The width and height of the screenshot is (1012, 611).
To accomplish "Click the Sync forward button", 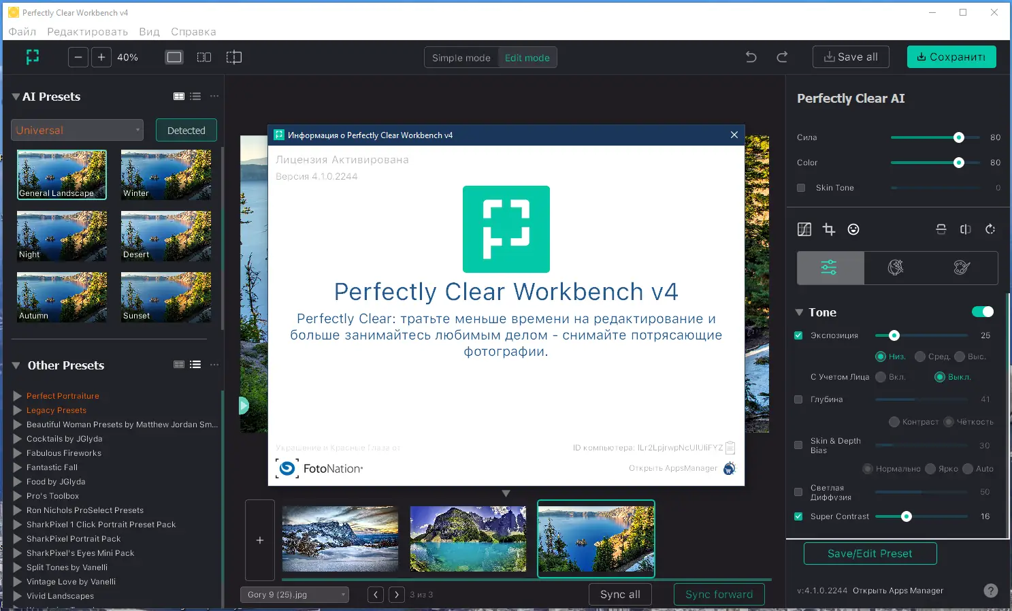I will (719, 595).
